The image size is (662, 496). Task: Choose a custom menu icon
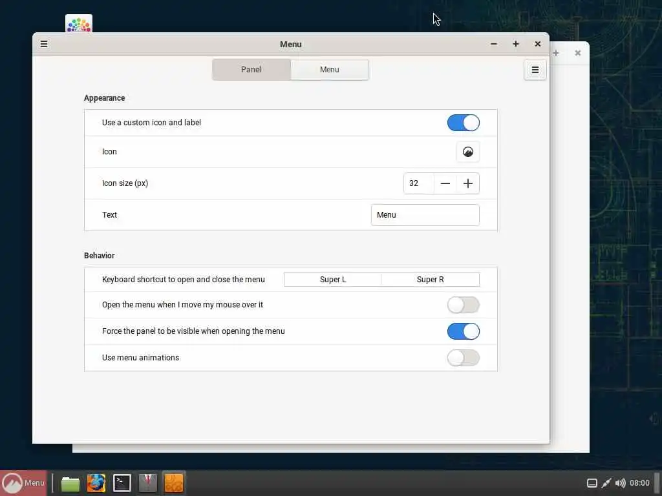[x=468, y=152]
